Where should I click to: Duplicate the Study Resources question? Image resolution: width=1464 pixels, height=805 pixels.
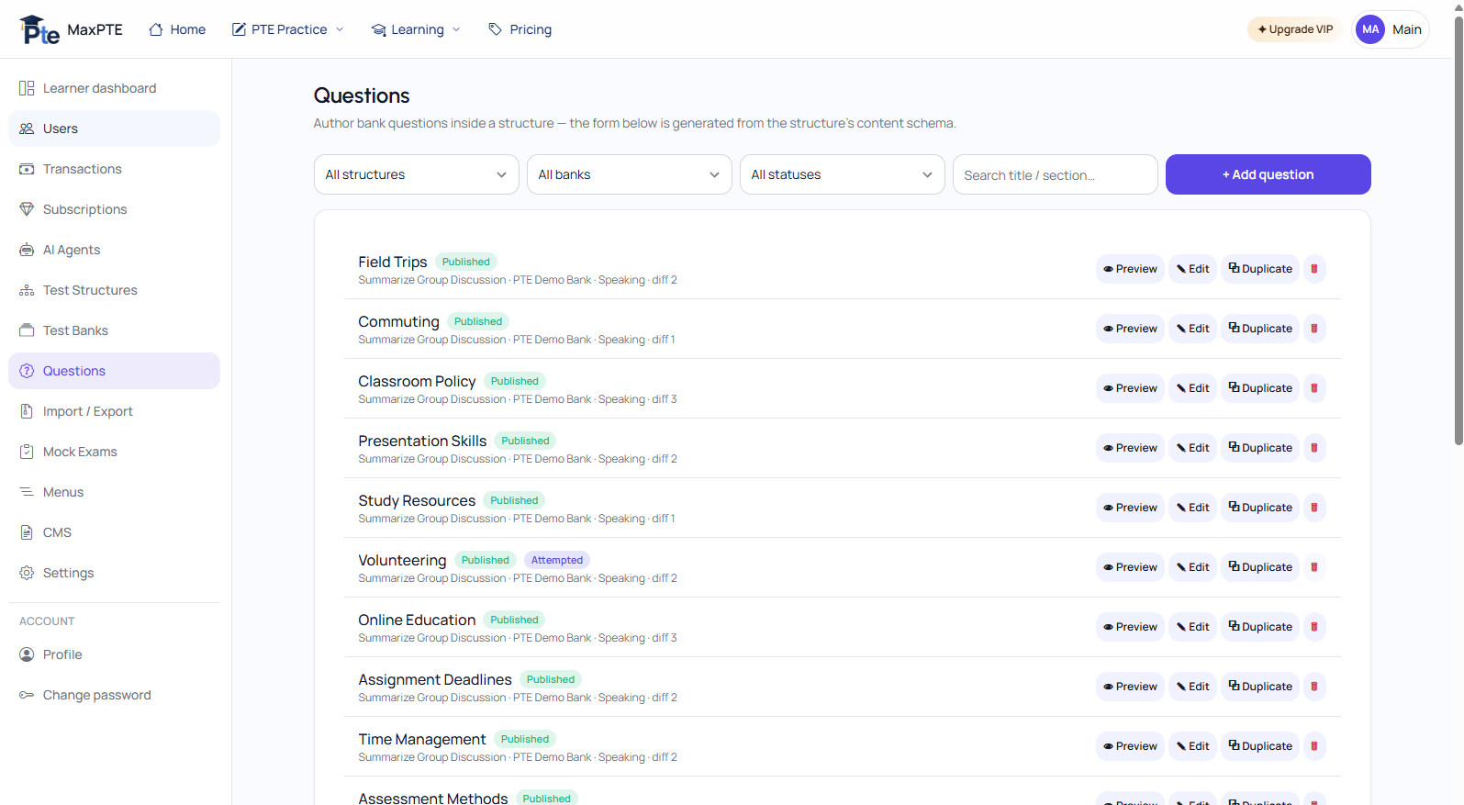(1260, 508)
